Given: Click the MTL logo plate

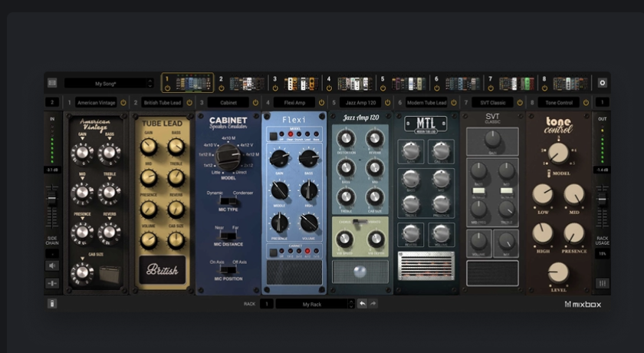Looking at the screenshot, I should pyautogui.click(x=426, y=124).
